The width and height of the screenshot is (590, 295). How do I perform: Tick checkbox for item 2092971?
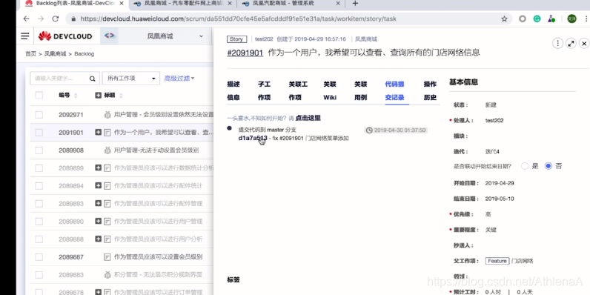pos(39,115)
